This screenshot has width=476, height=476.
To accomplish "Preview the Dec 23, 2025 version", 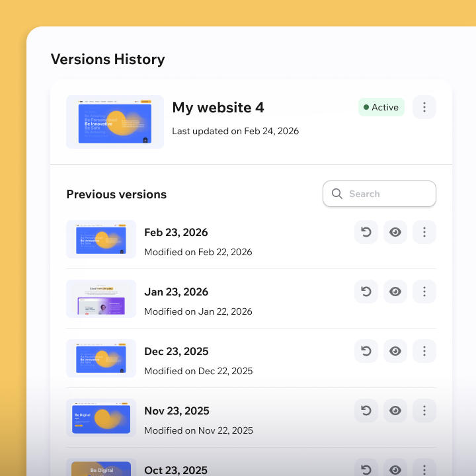I will (x=395, y=351).
